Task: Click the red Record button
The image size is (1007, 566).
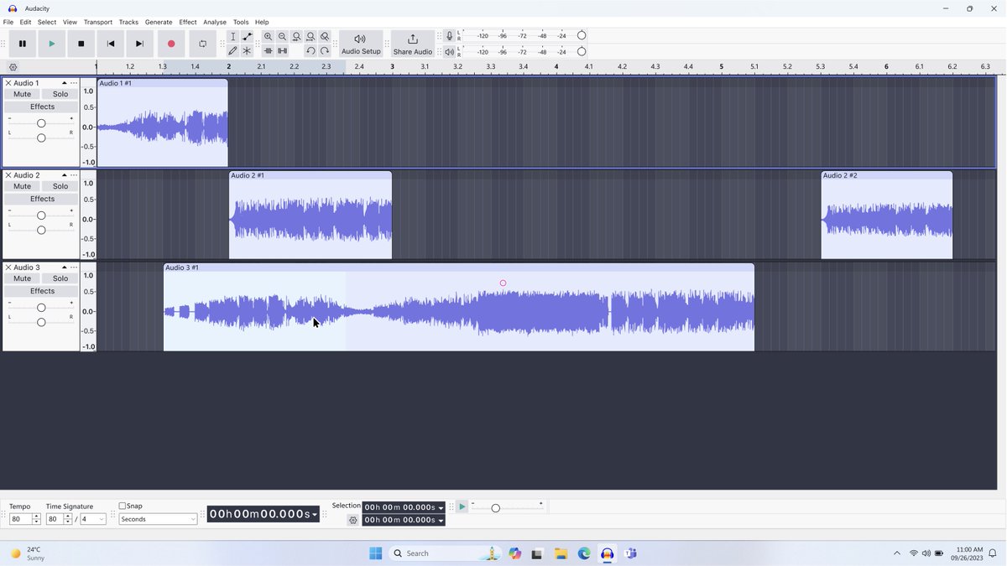Action: click(171, 44)
